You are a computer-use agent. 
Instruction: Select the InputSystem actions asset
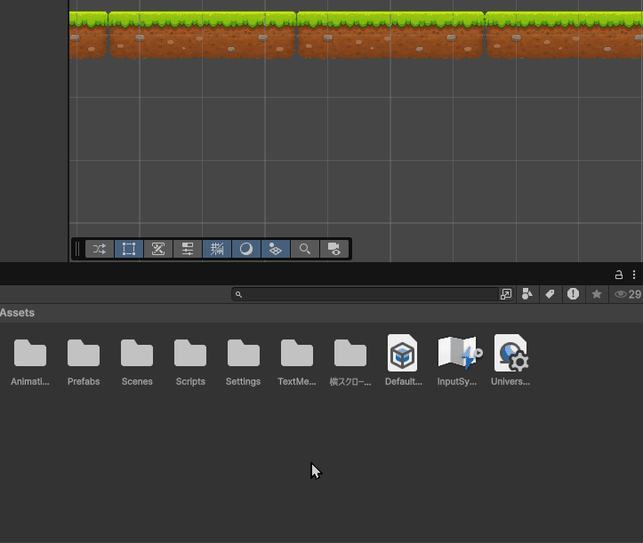[457, 361]
